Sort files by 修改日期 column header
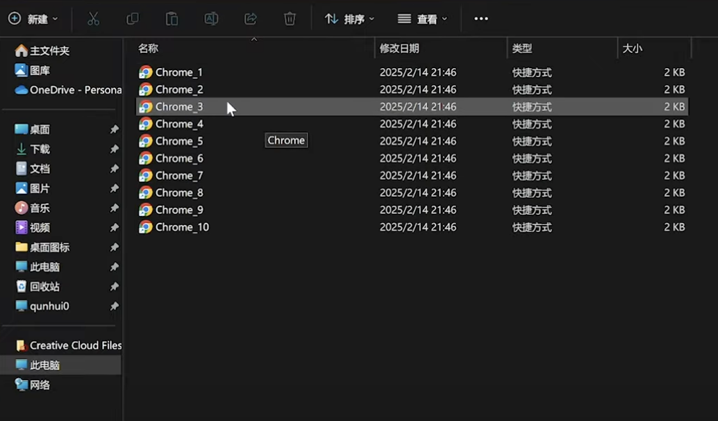Image resolution: width=718 pixels, height=421 pixels. coord(399,49)
